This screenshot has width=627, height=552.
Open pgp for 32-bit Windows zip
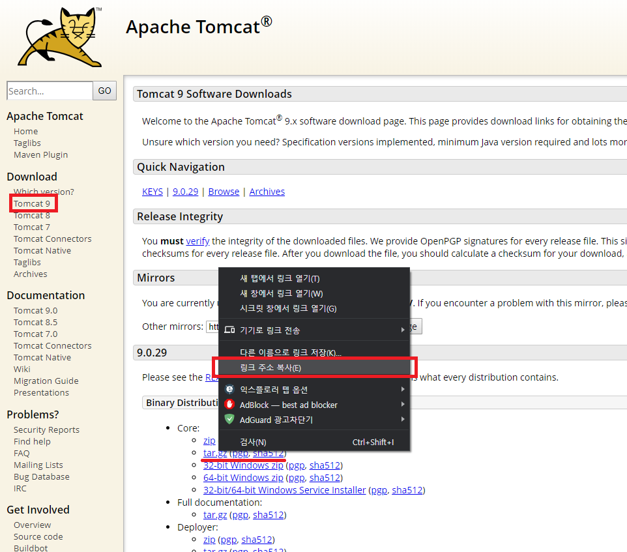[x=297, y=465]
